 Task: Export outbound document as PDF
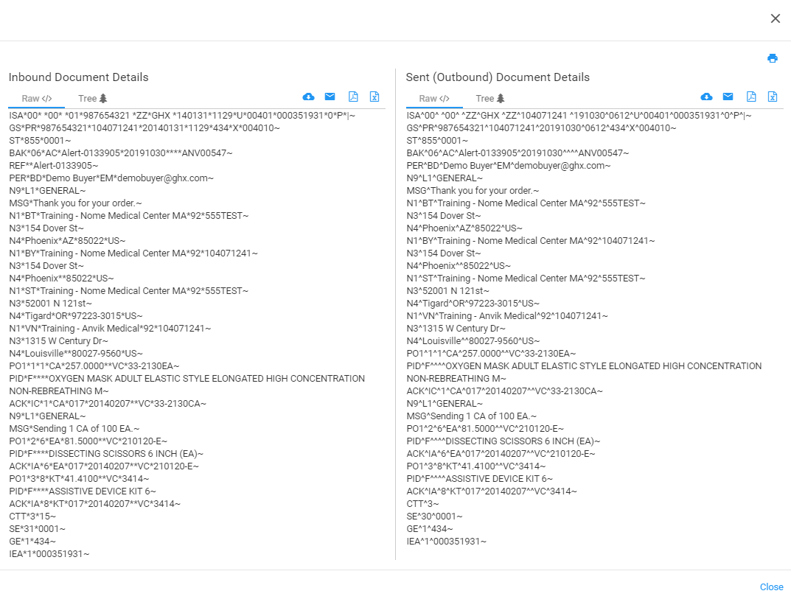coord(751,97)
